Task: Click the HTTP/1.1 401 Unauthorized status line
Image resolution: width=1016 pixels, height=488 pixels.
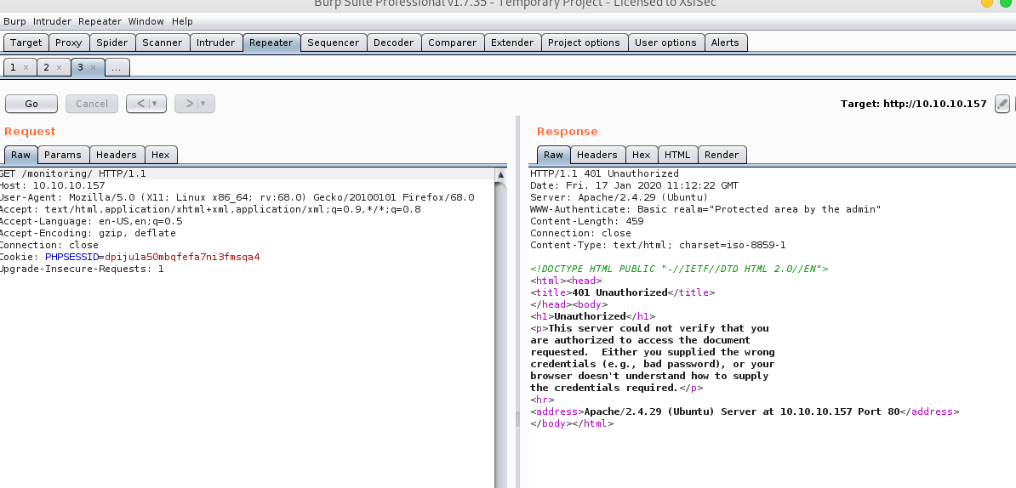Action: point(604,173)
